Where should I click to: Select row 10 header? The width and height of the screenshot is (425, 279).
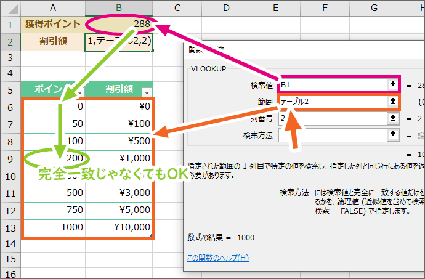[x=10, y=177]
